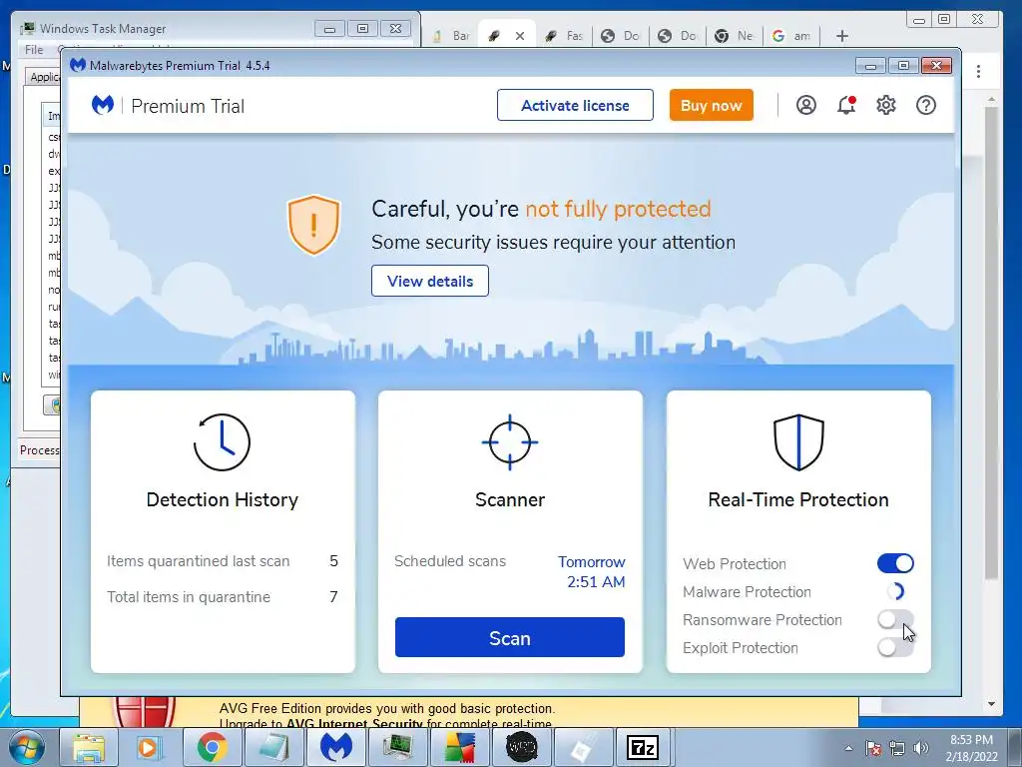Maximize the Windows Task Manager window
Screen dimensions: 1022x767
(x=362, y=29)
